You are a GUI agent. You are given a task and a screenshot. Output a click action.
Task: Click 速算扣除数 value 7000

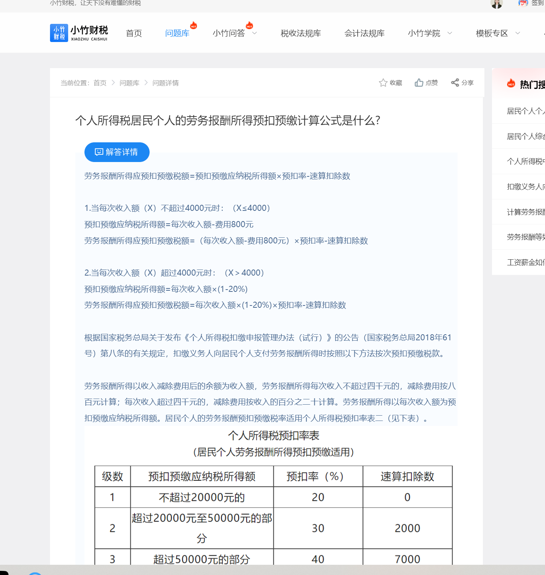pyautogui.click(x=408, y=559)
